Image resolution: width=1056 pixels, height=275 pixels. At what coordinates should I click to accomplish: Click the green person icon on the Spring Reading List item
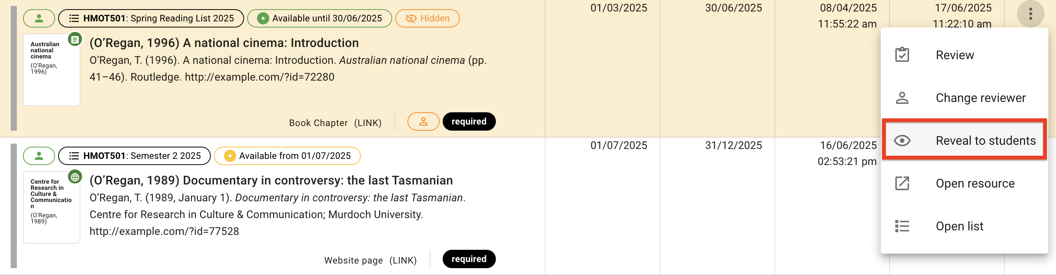pyautogui.click(x=39, y=18)
